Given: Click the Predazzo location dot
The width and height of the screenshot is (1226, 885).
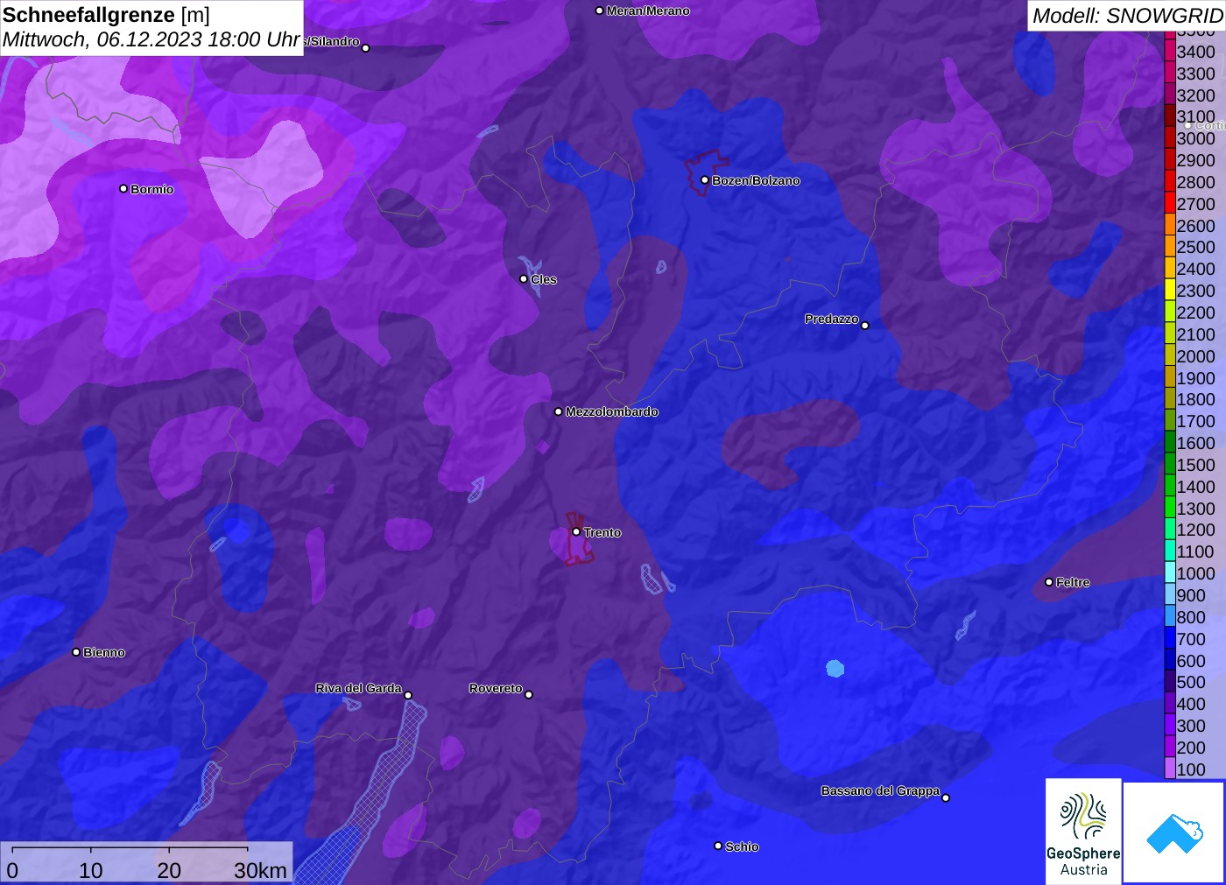Looking at the screenshot, I should tap(865, 326).
